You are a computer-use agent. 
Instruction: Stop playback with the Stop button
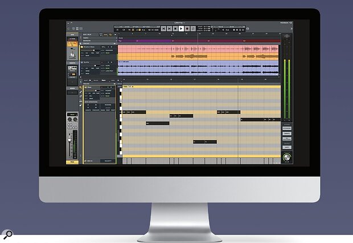(175, 29)
